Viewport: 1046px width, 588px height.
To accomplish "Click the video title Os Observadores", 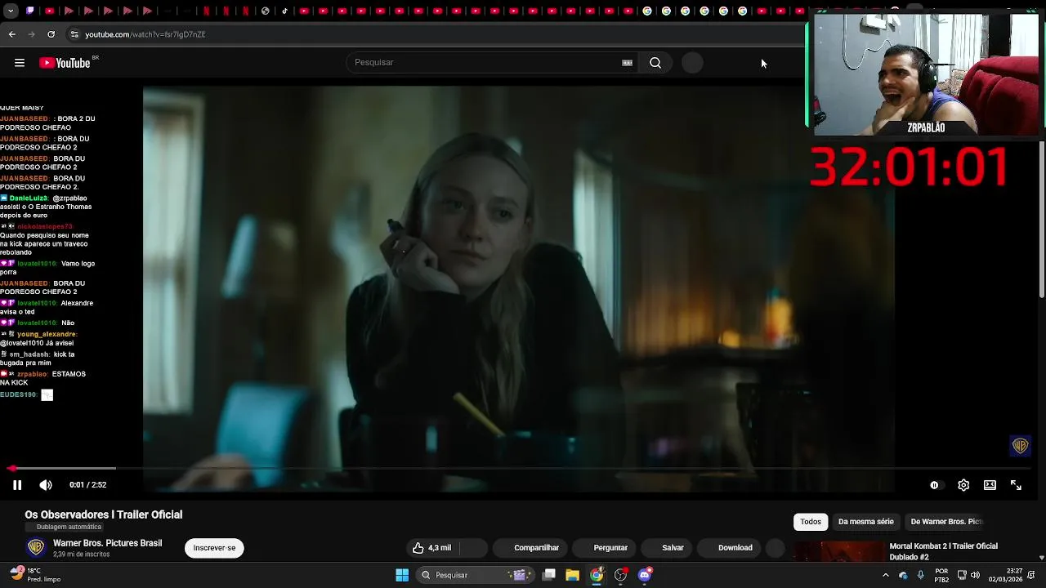I will coord(103,514).
